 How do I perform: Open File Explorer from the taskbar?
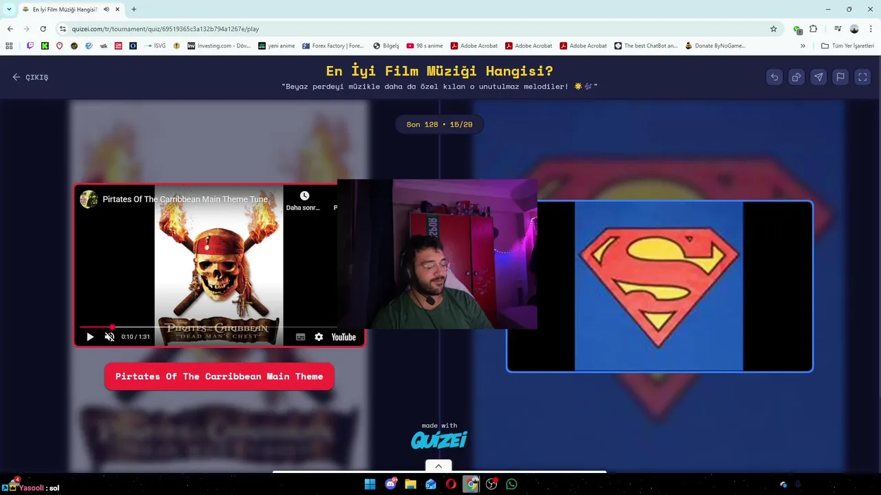pos(410,484)
